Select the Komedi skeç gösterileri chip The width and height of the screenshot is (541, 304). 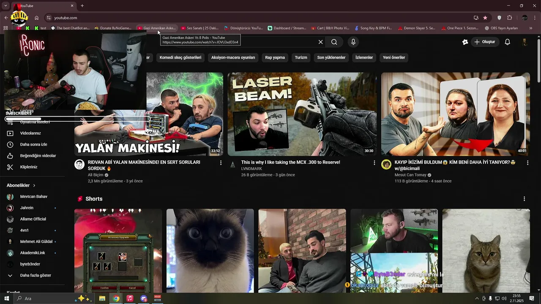[180, 57]
